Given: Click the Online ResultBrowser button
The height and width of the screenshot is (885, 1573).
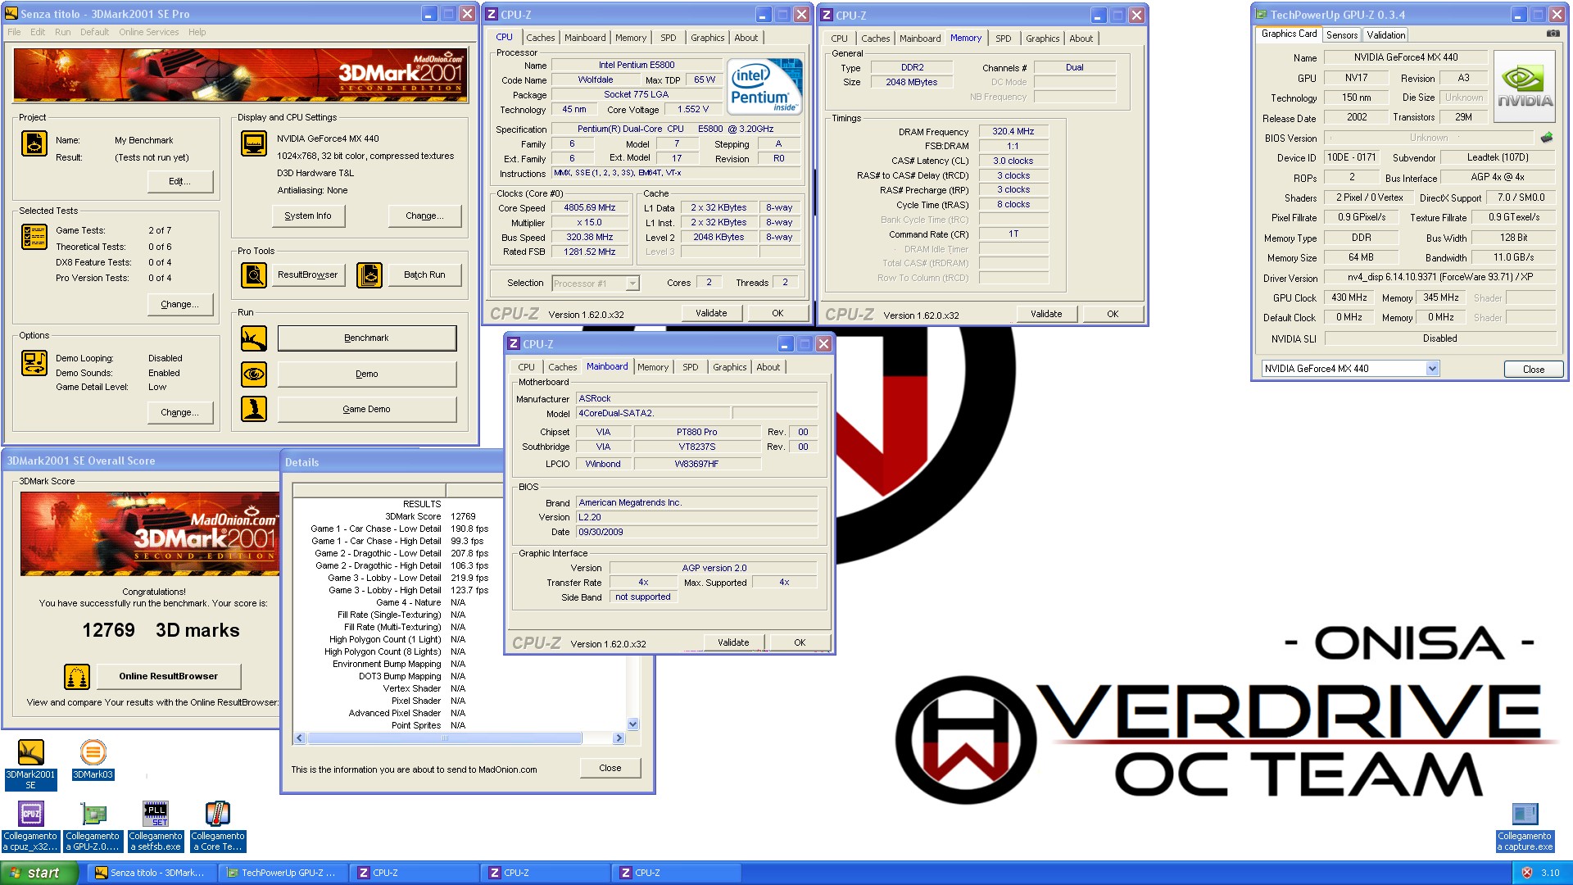Looking at the screenshot, I should point(168,676).
